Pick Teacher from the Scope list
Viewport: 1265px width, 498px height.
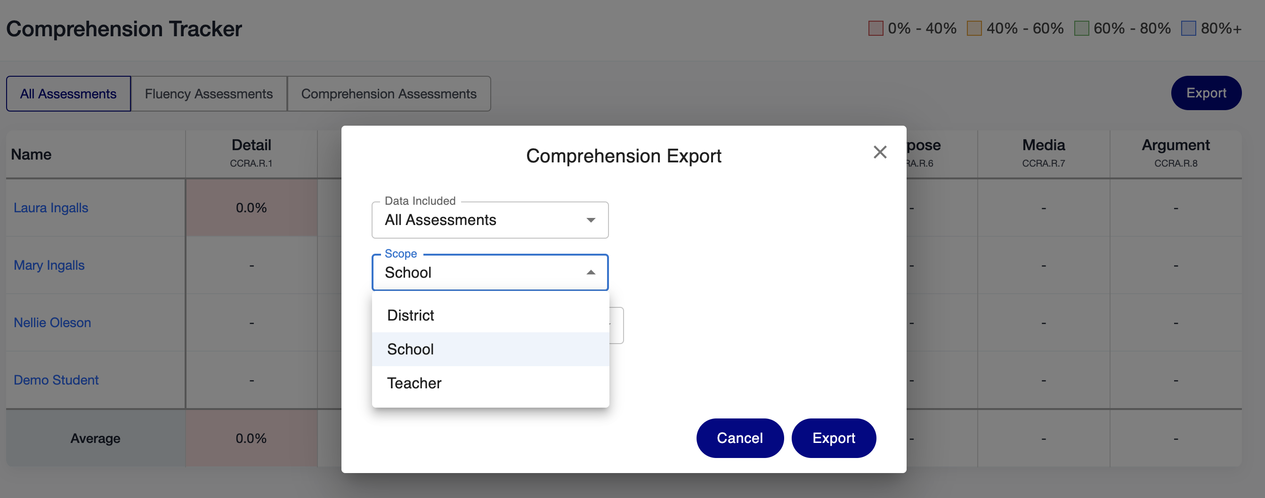pos(414,383)
